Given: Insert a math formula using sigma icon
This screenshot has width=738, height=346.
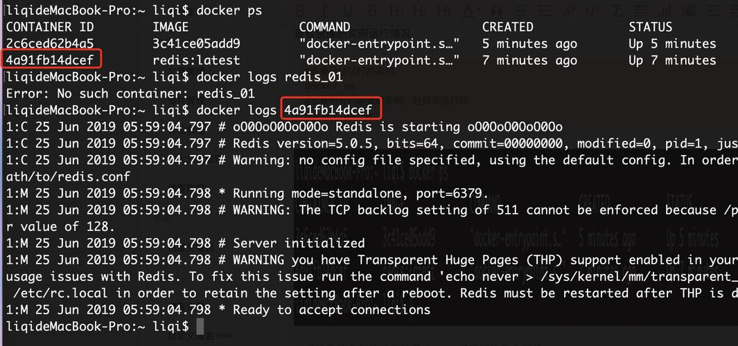Looking at the screenshot, I should 617,11.
